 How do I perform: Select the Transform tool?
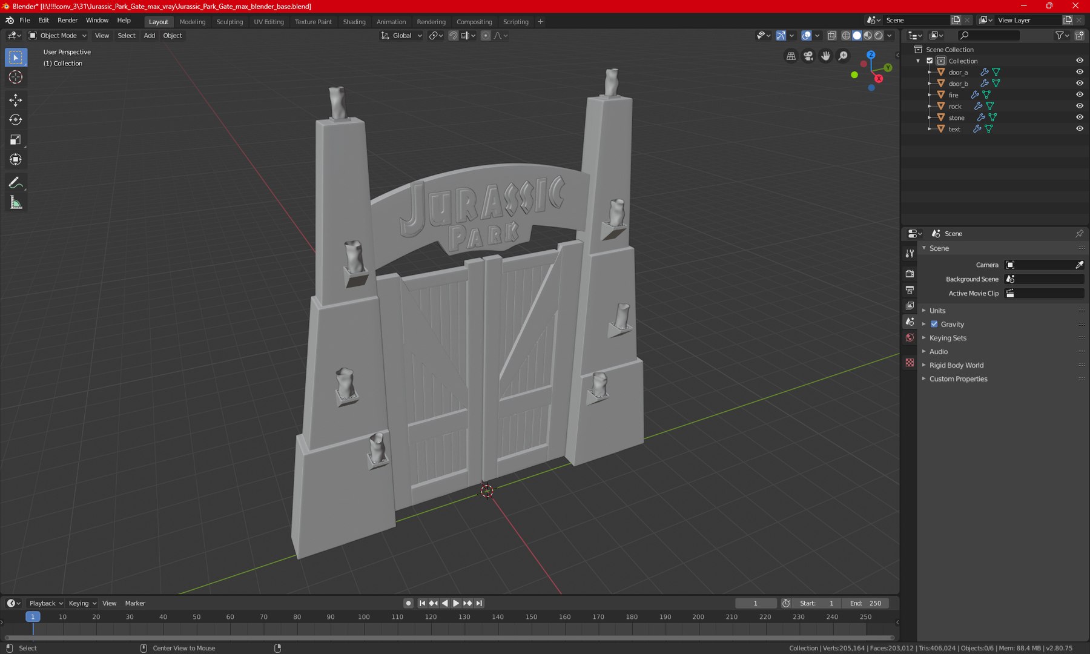(x=16, y=160)
